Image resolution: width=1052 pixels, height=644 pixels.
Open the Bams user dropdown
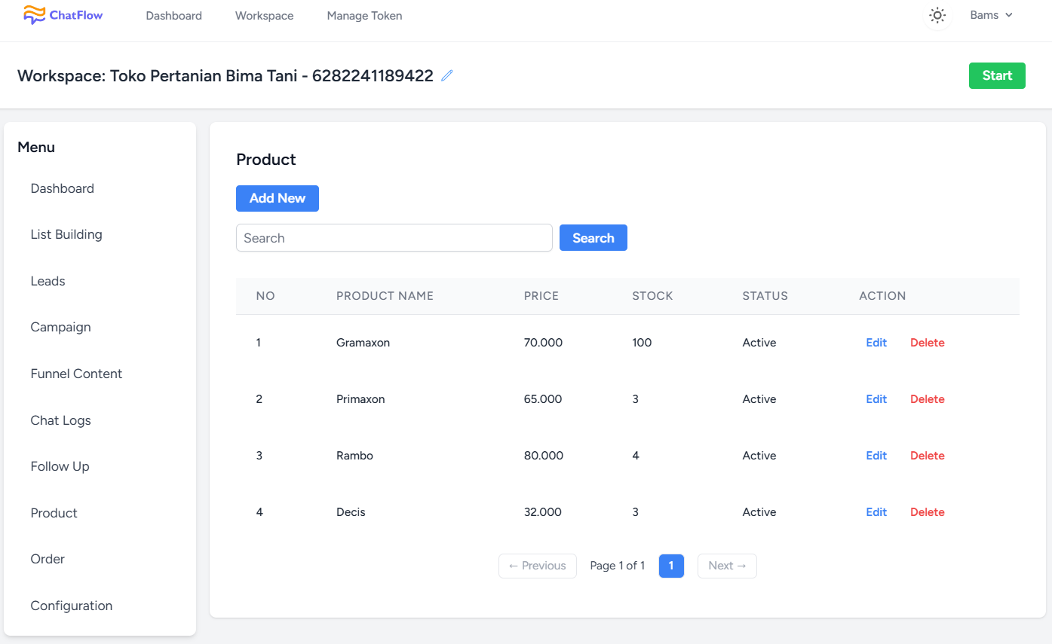pyautogui.click(x=991, y=15)
